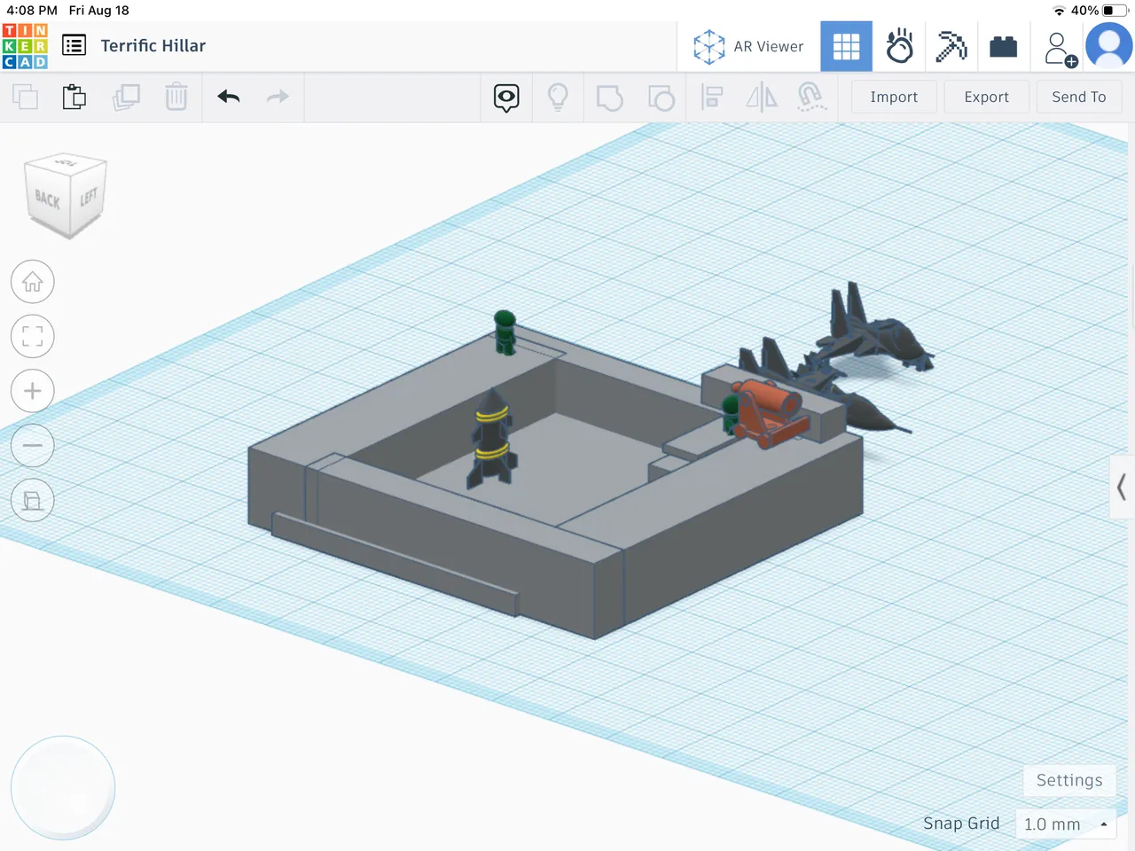Screen dimensions: 1135x851
Task: Undo the last action with the undo arrow
Action: coord(228,97)
